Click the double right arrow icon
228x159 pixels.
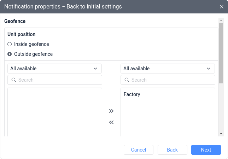click(111, 111)
